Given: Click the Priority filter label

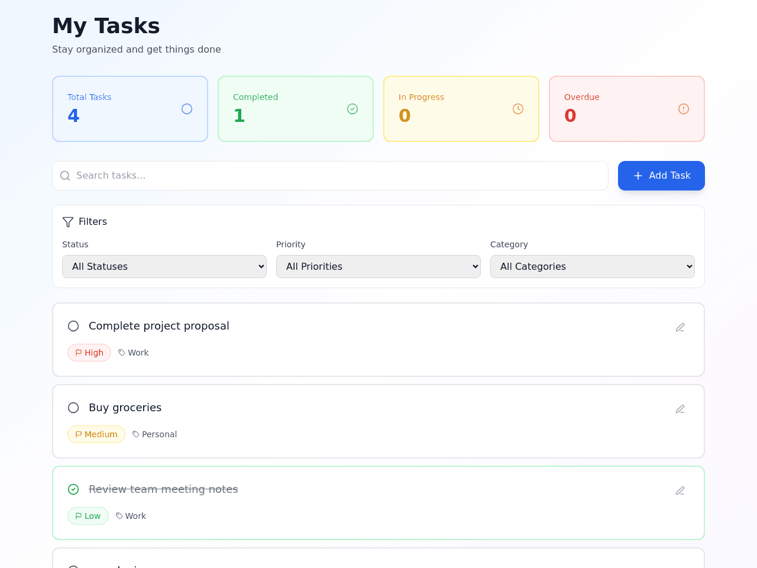Looking at the screenshot, I should tap(291, 244).
